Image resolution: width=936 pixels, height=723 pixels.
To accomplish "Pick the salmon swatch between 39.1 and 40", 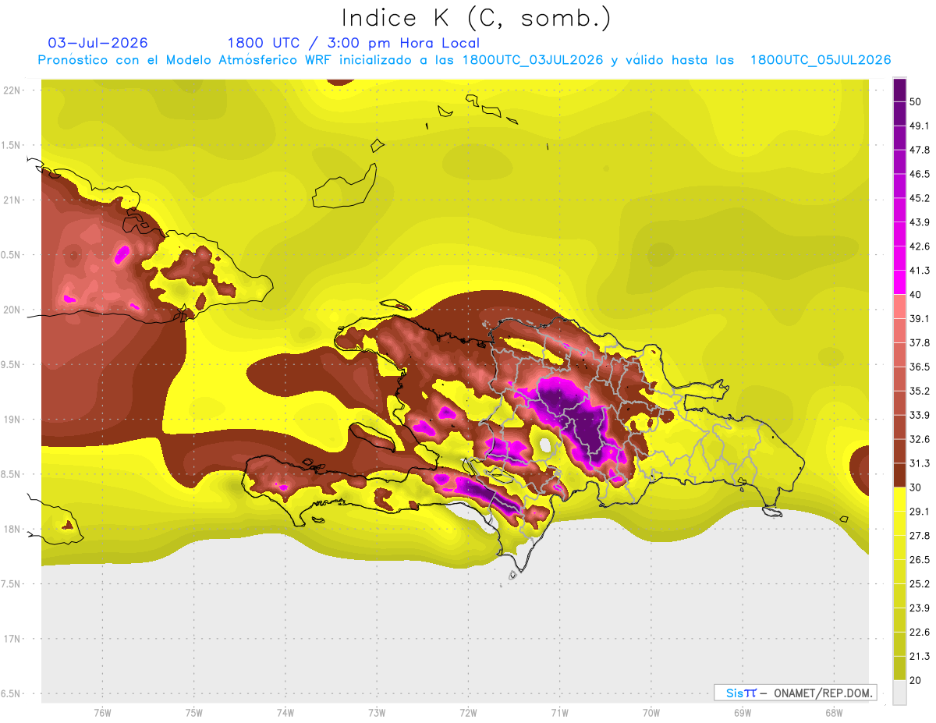I will pyautogui.click(x=899, y=307).
